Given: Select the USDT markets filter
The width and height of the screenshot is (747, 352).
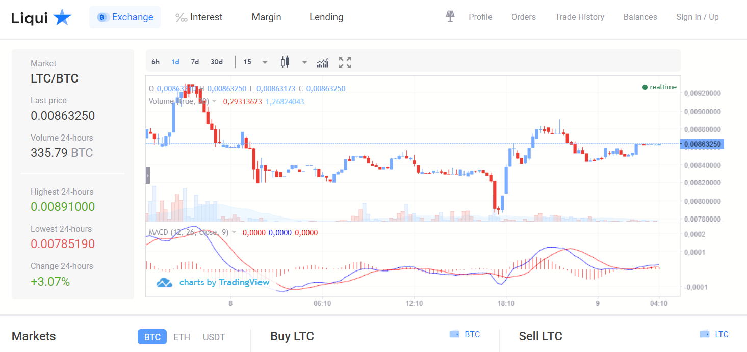Looking at the screenshot, I should [x=214, y=337].
